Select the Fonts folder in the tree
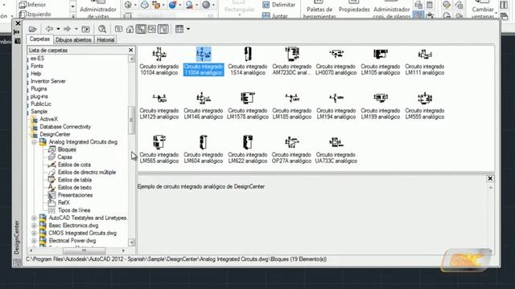 [x=37, y=66]
